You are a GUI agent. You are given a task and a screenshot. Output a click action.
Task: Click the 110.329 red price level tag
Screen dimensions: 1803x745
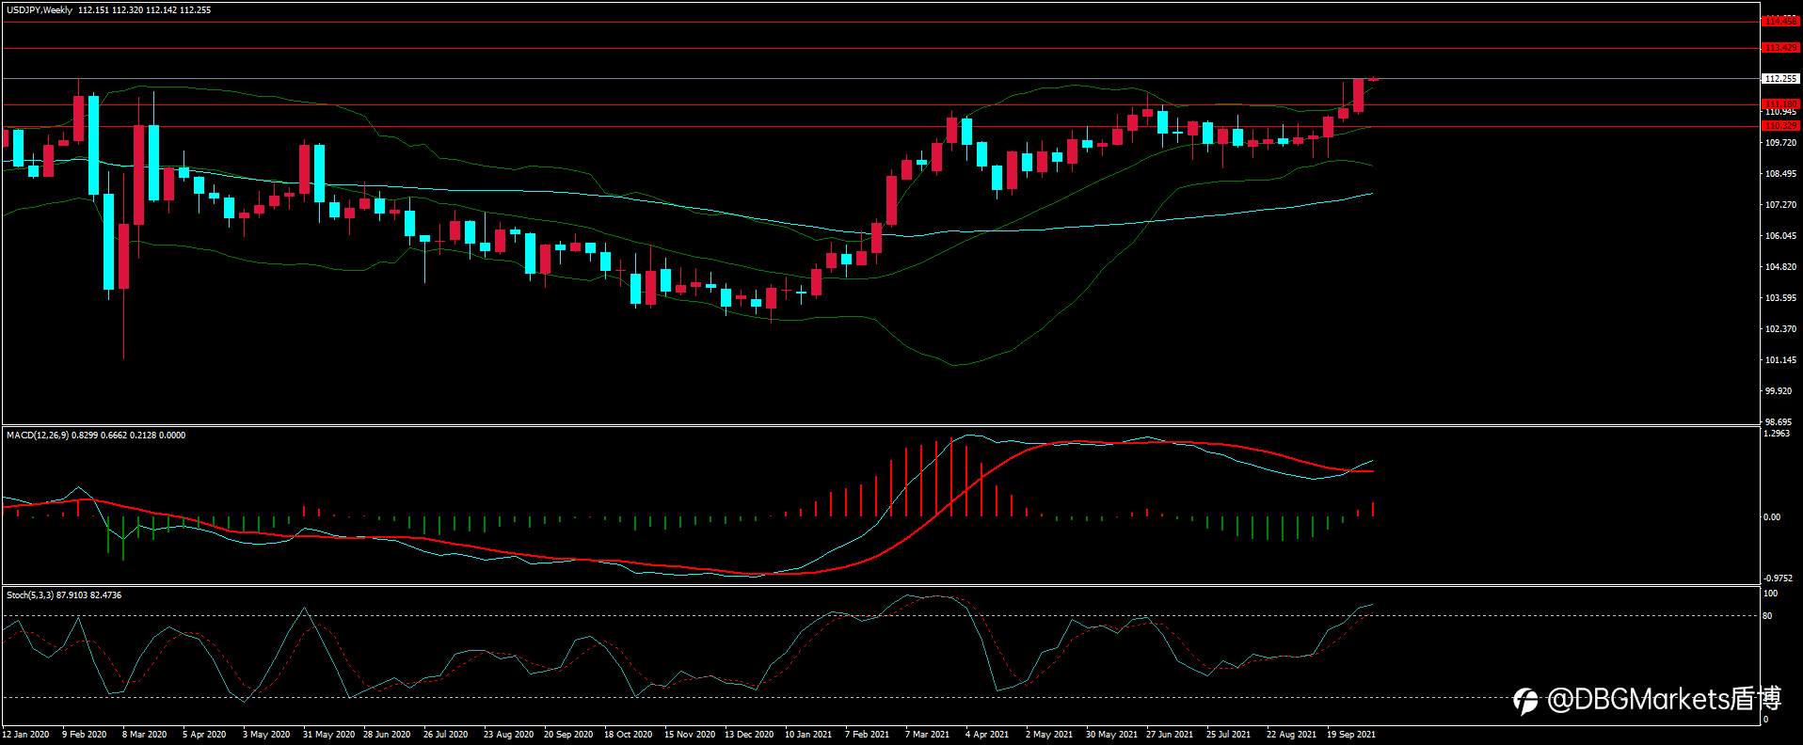(1781, 125)
